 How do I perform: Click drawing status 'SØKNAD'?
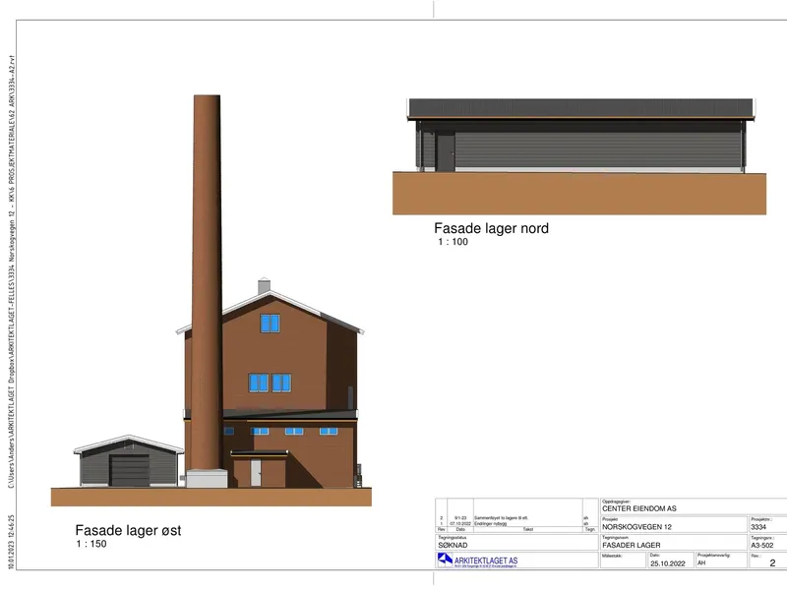pos(453,545)
